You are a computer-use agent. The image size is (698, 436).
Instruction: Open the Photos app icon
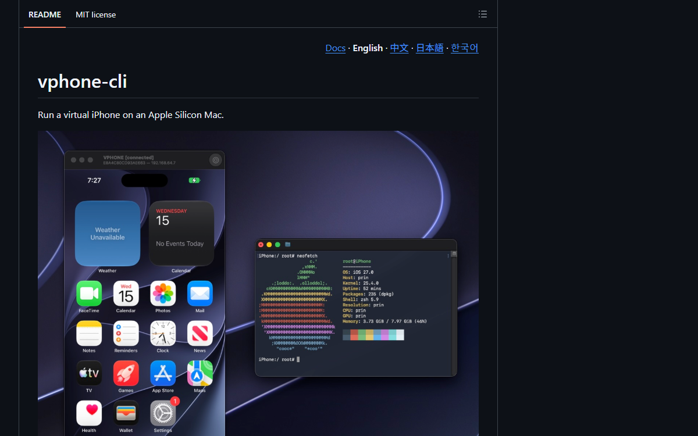(x=163, y=294)
